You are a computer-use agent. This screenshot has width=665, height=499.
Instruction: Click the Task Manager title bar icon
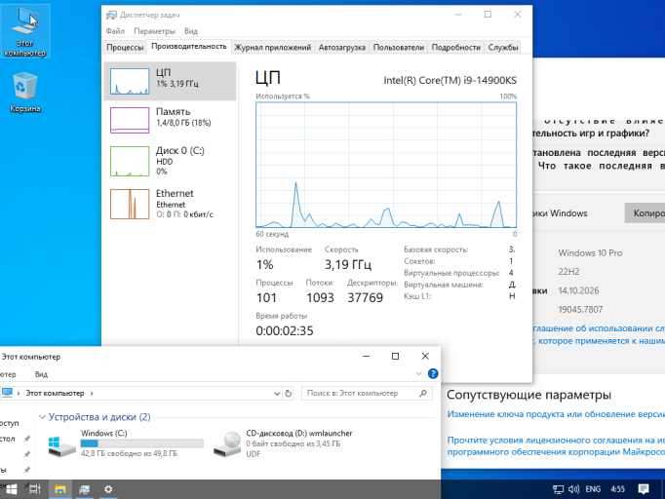coord(111,15)
